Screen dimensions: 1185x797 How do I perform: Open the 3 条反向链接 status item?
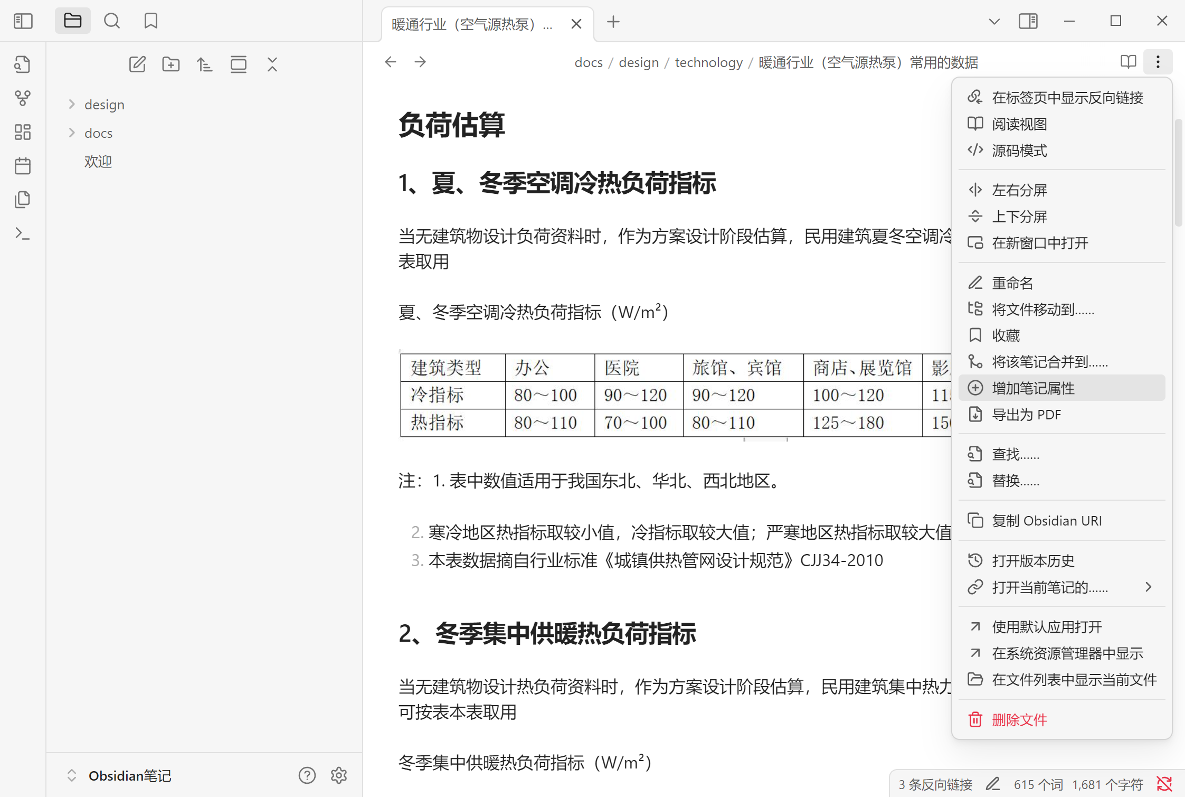coord(934,784)
